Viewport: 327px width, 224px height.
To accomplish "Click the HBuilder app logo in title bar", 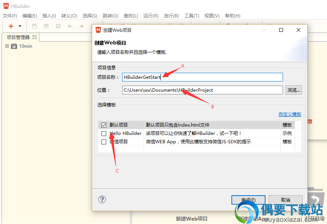I will (6, 6).
